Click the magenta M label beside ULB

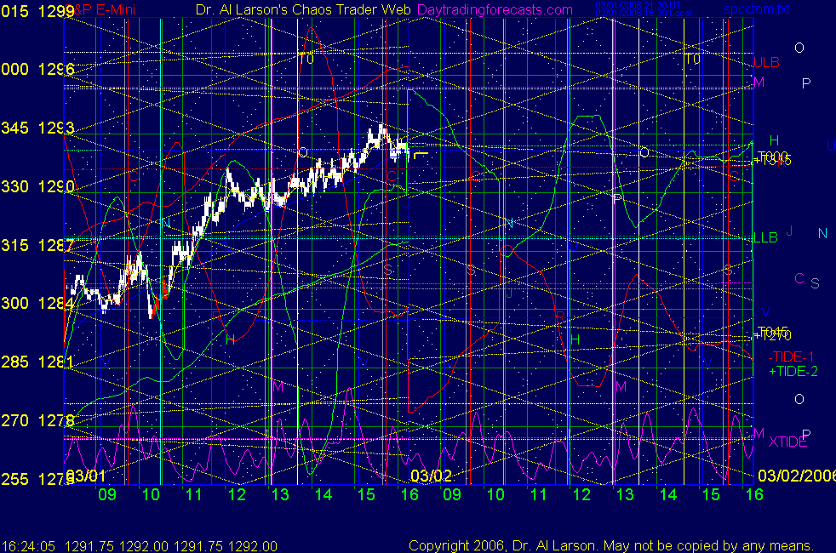point(759,82)
